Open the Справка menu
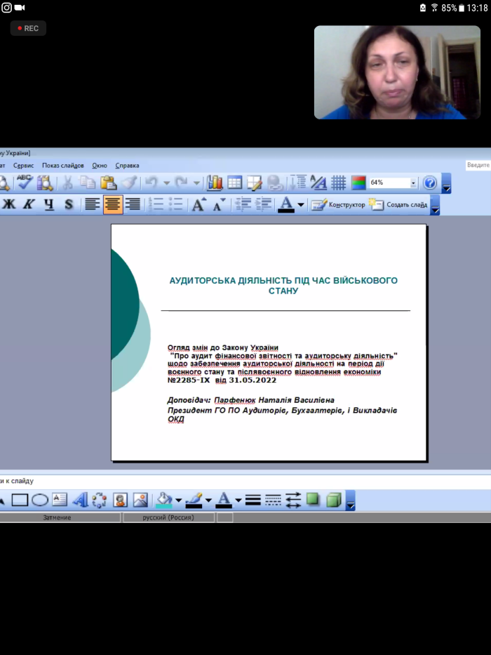Viewport: 491px width, 655px height. pos(127,166)
